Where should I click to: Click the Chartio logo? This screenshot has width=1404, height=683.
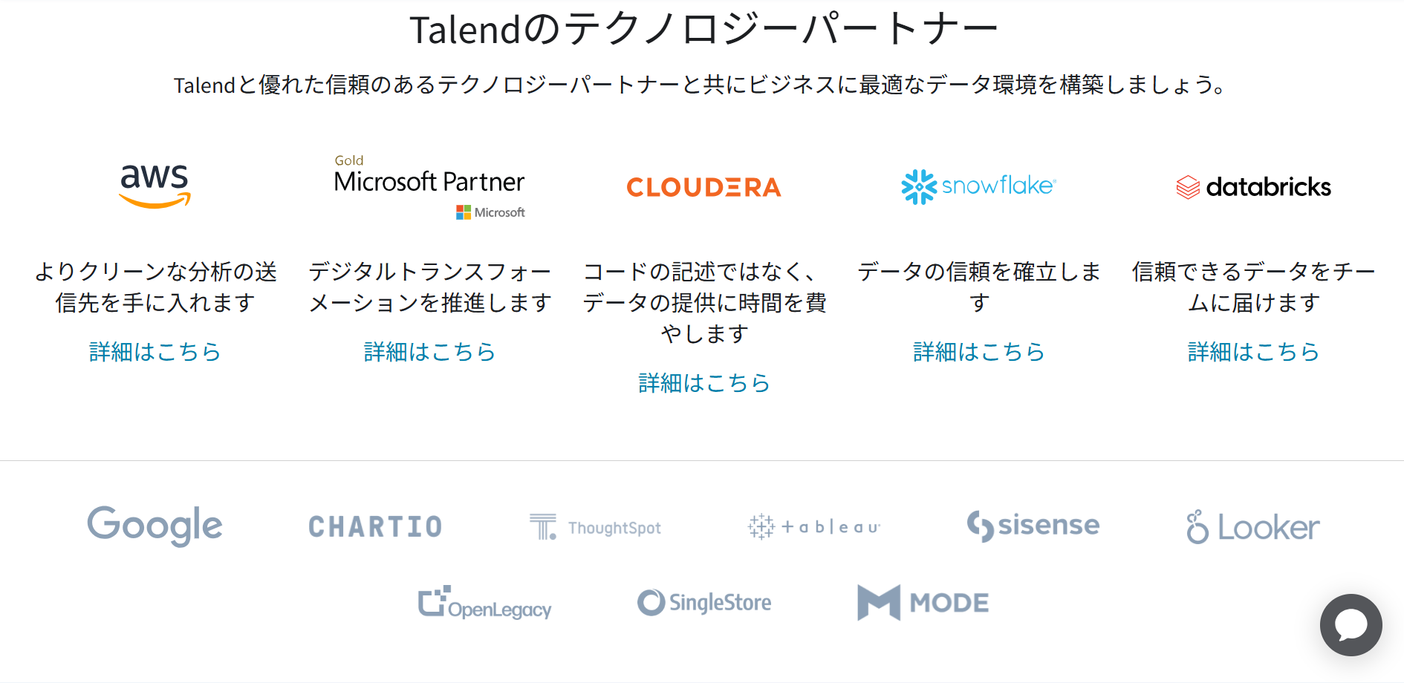(x=375, y=527)
